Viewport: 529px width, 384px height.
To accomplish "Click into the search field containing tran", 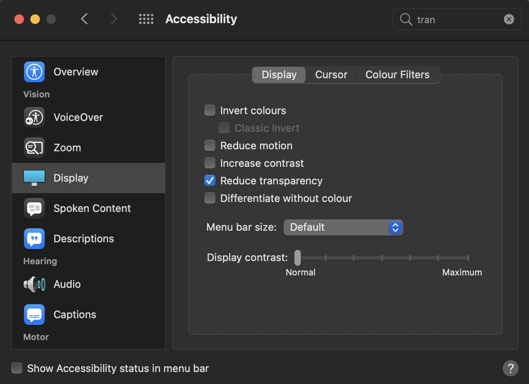I will pyautogui.click(x=455, y=20).
